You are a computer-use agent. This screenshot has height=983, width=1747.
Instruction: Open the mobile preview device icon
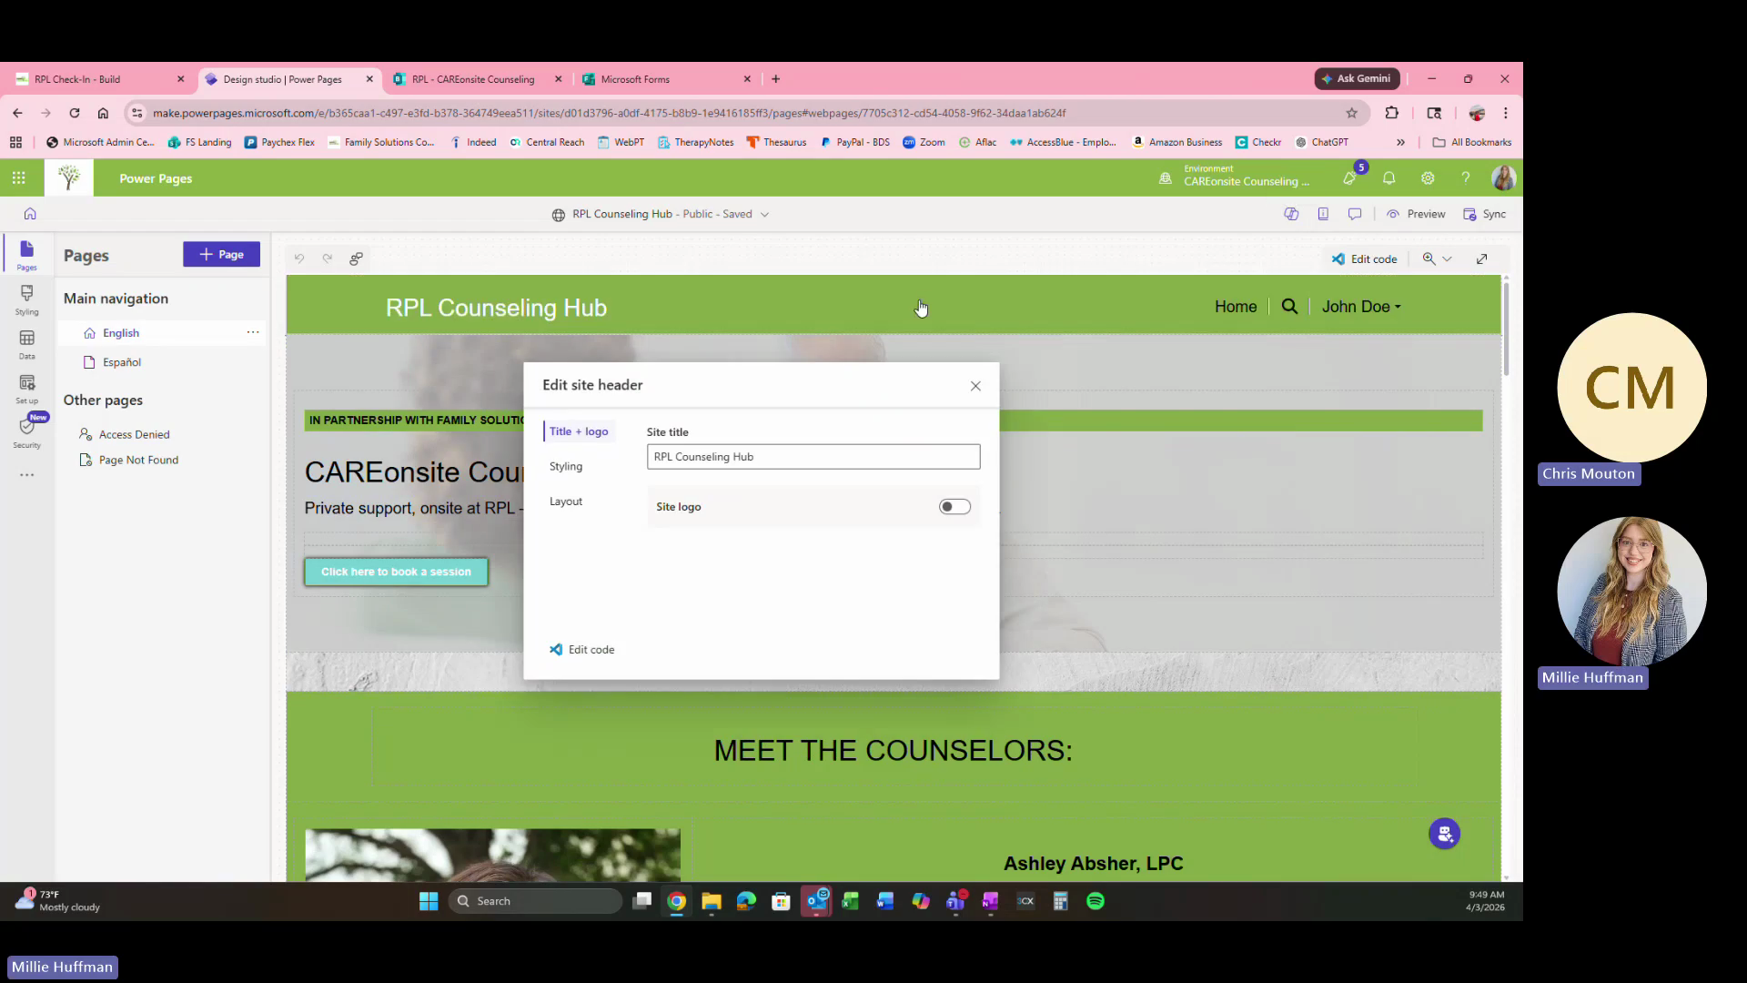[x=1323, y=214]
